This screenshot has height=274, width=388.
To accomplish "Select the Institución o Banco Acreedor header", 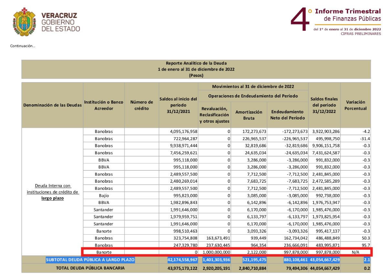I will tap(104, 105).
